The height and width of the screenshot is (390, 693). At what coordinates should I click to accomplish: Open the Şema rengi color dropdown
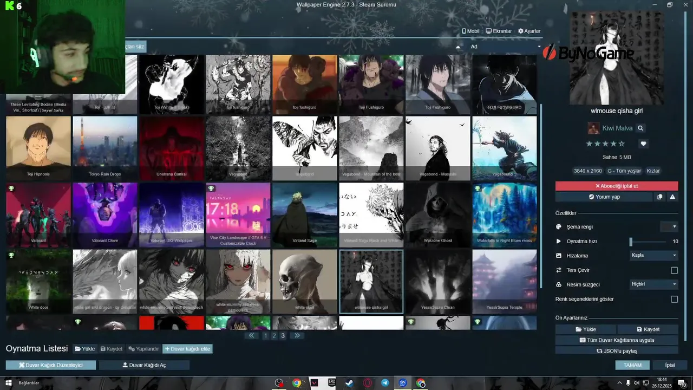669,226
